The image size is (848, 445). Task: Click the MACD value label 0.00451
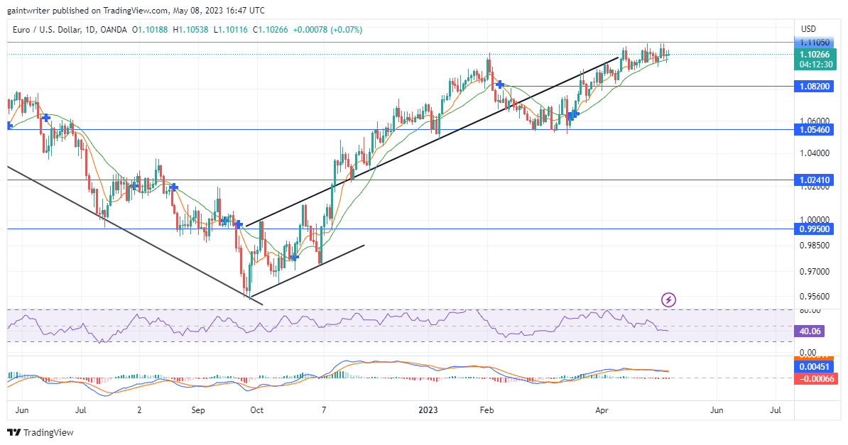(815, 367)
